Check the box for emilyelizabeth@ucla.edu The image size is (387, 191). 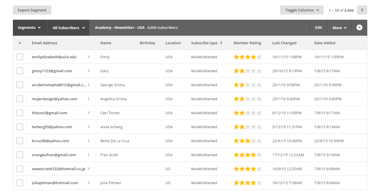pos(20,57)
